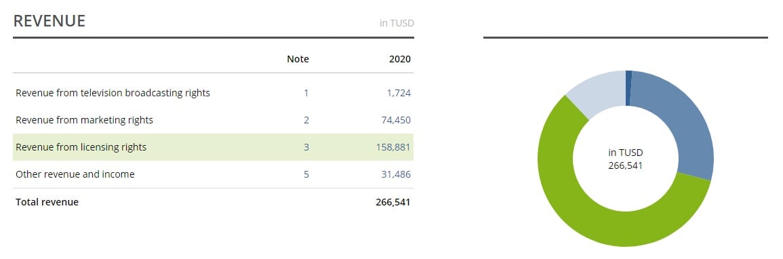This screenshot has width=783, height=259.
Task: Select the television broadcasting rights row
Action: pos(214,93)
